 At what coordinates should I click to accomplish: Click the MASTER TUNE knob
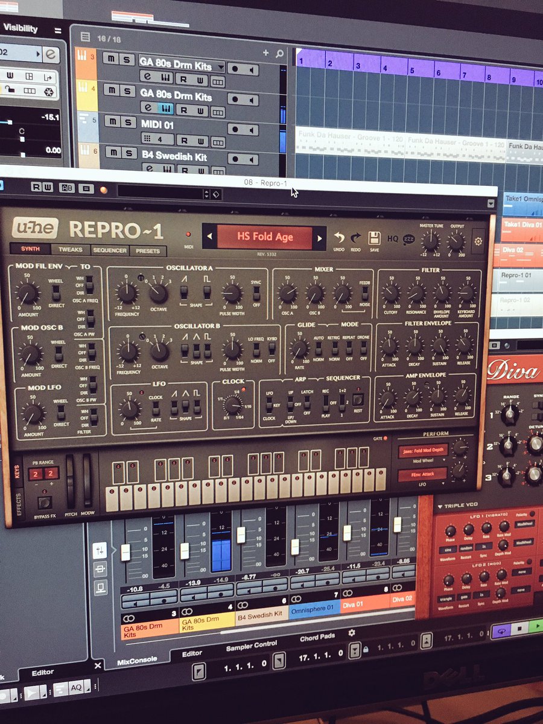coord(430,241)
